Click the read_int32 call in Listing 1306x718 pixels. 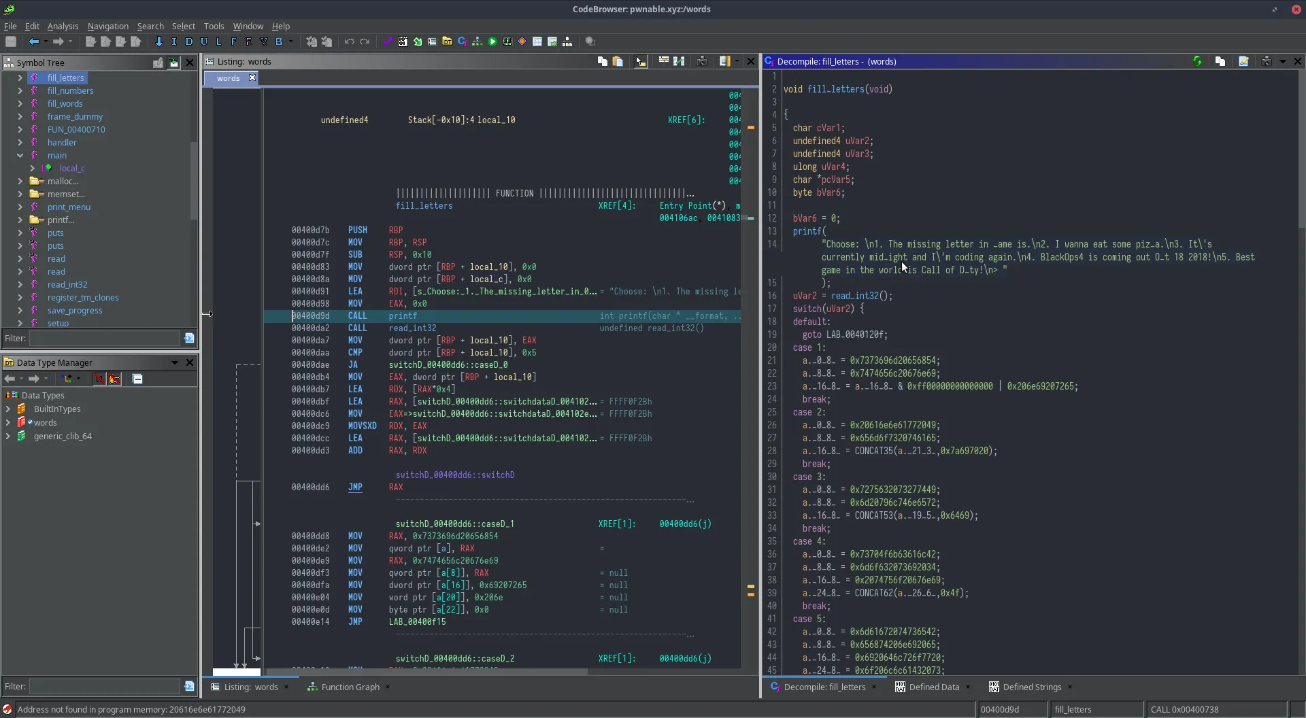pyautogui.click(x=412, y=328)
